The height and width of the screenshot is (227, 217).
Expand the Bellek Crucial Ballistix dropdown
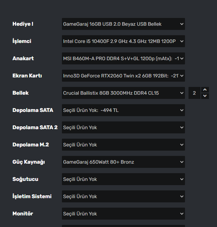click(x=123, y=93)
